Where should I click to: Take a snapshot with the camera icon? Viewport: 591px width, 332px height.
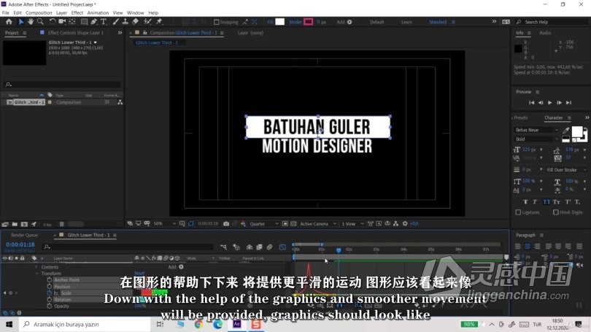click(x=226, y=224)
